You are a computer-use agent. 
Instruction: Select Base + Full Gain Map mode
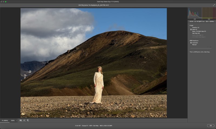click(x=198, y=31)
